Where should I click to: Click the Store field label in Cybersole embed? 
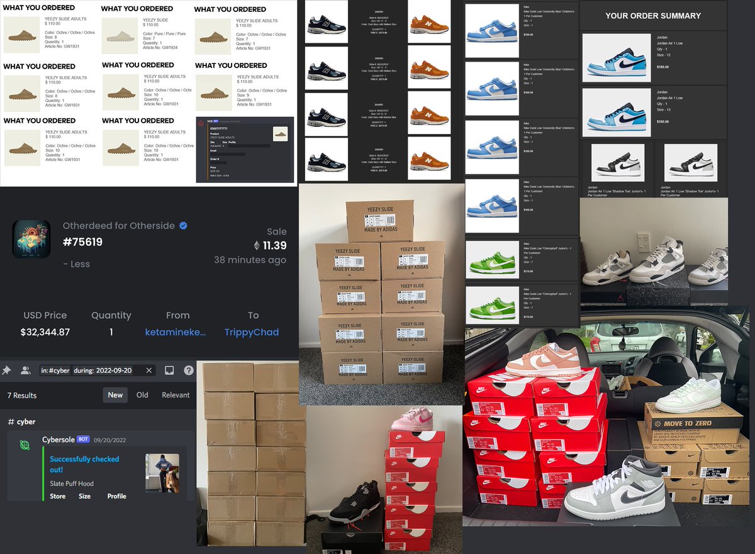point(58,496)
